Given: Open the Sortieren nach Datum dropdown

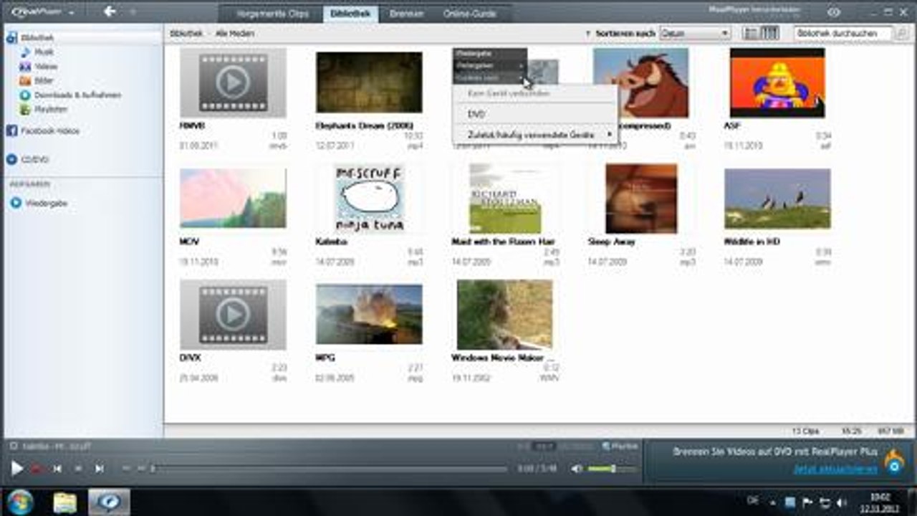Looking at the screenshot, I should point(694,34).
